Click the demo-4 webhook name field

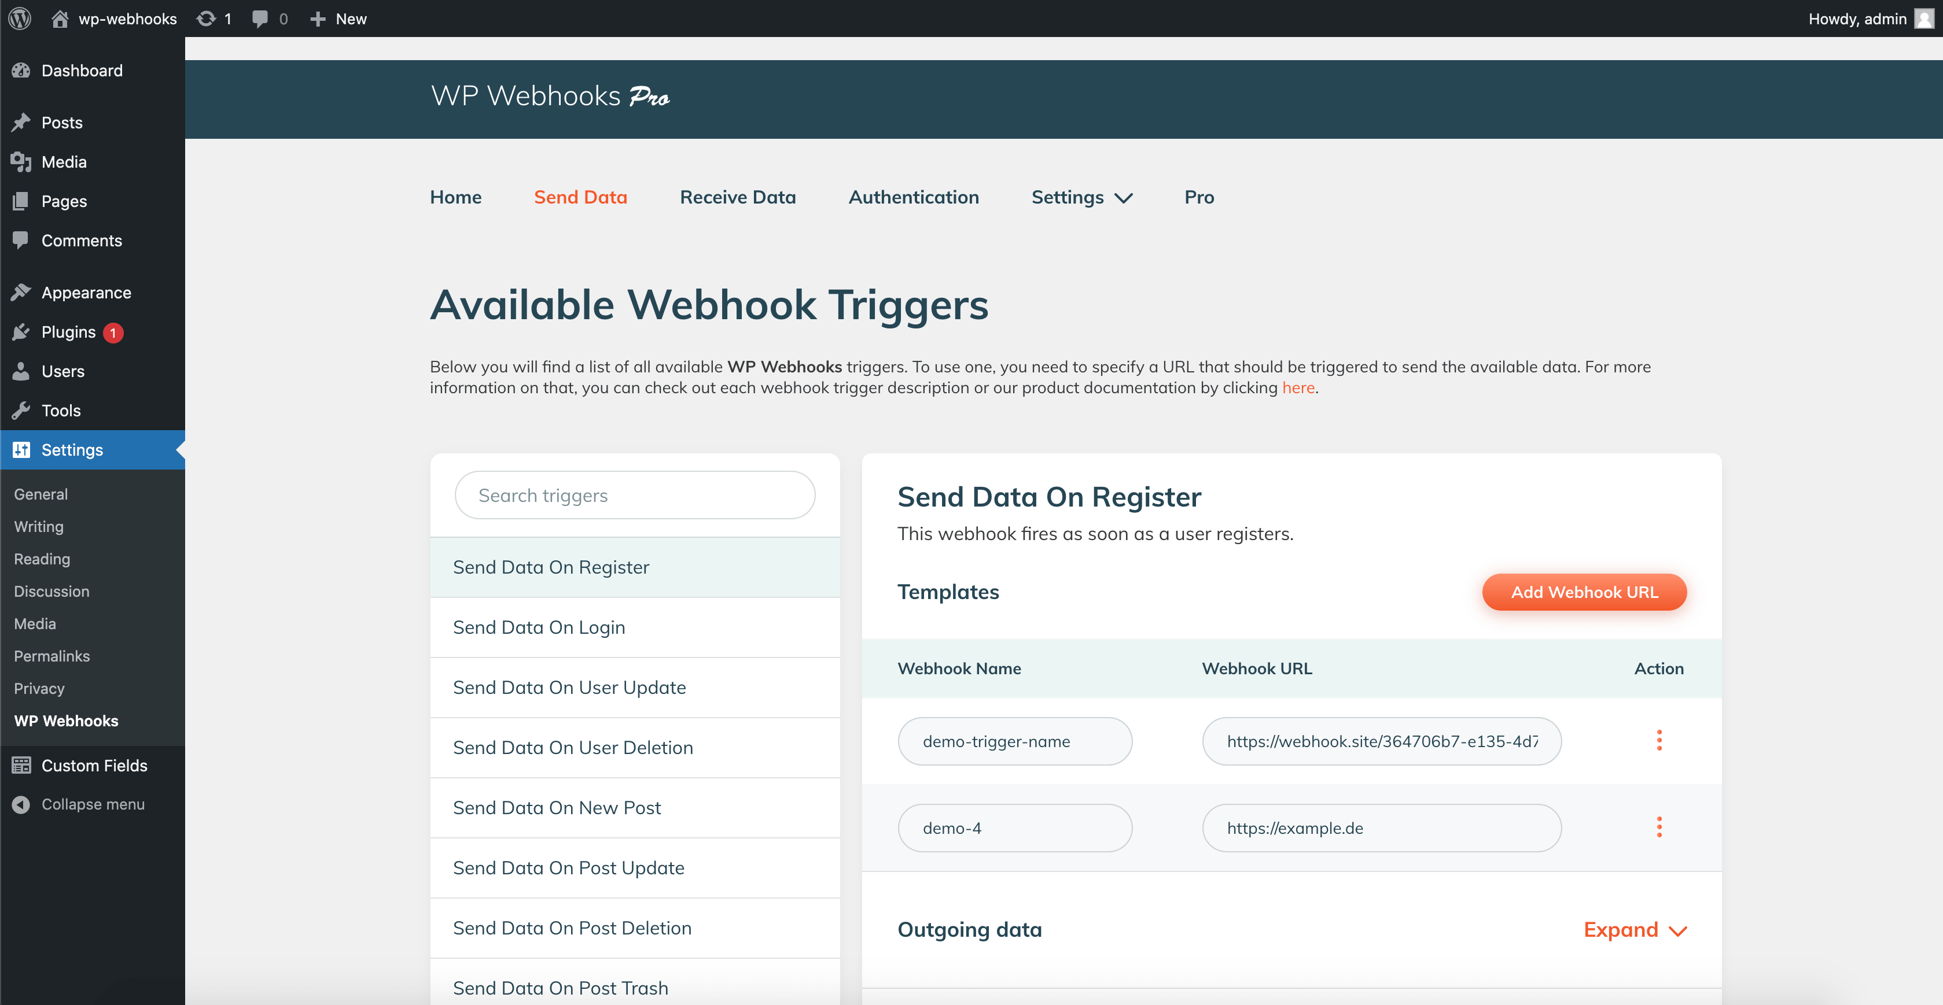1014,828
